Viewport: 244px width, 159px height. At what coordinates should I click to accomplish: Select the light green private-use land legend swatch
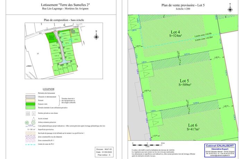click(x=31, y=108)
